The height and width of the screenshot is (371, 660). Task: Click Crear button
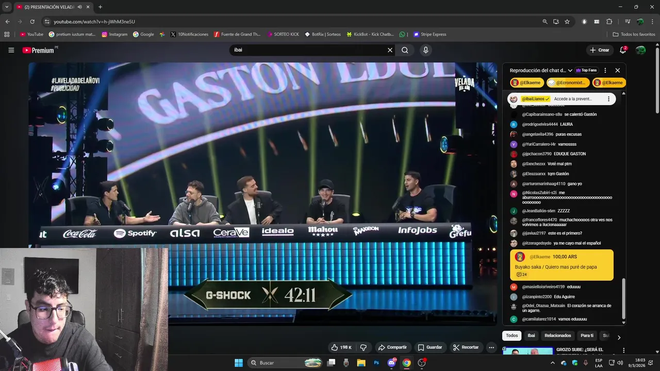(600, 50)
